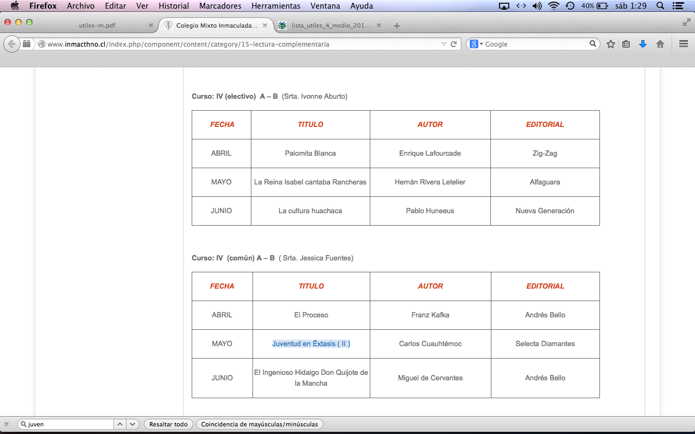Open the Herramientas menu

[x=276, y=6]
